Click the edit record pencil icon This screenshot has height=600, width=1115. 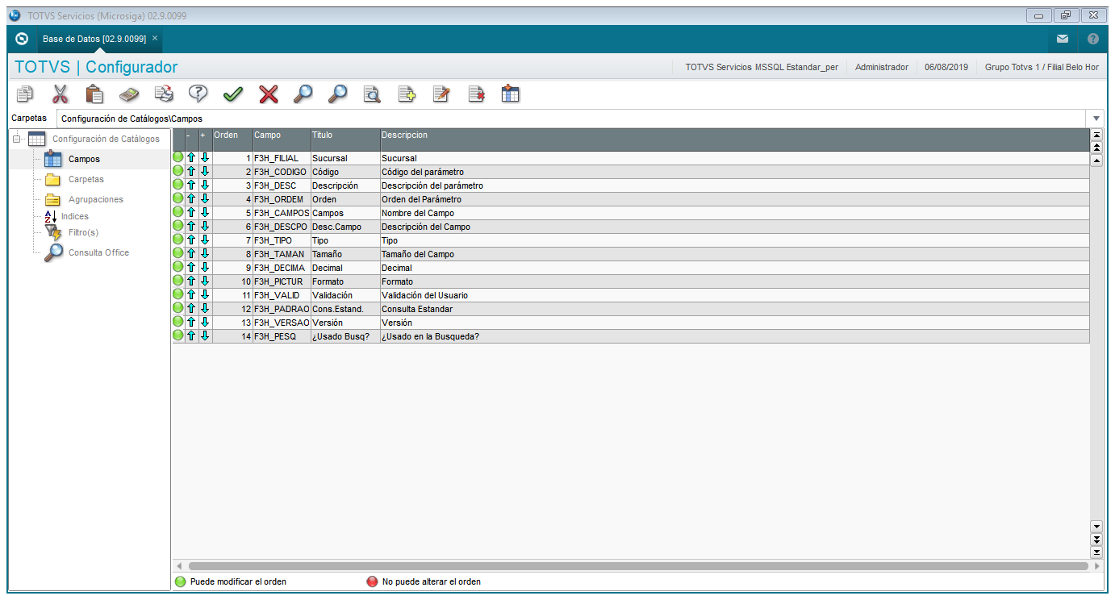441,94
